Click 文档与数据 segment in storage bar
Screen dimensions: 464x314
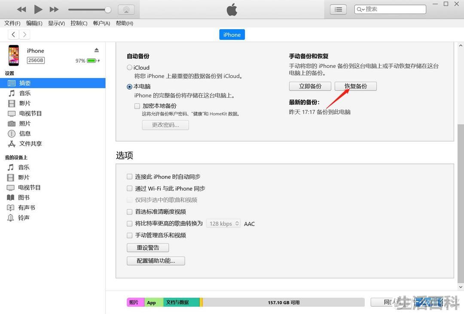point(181,302)
